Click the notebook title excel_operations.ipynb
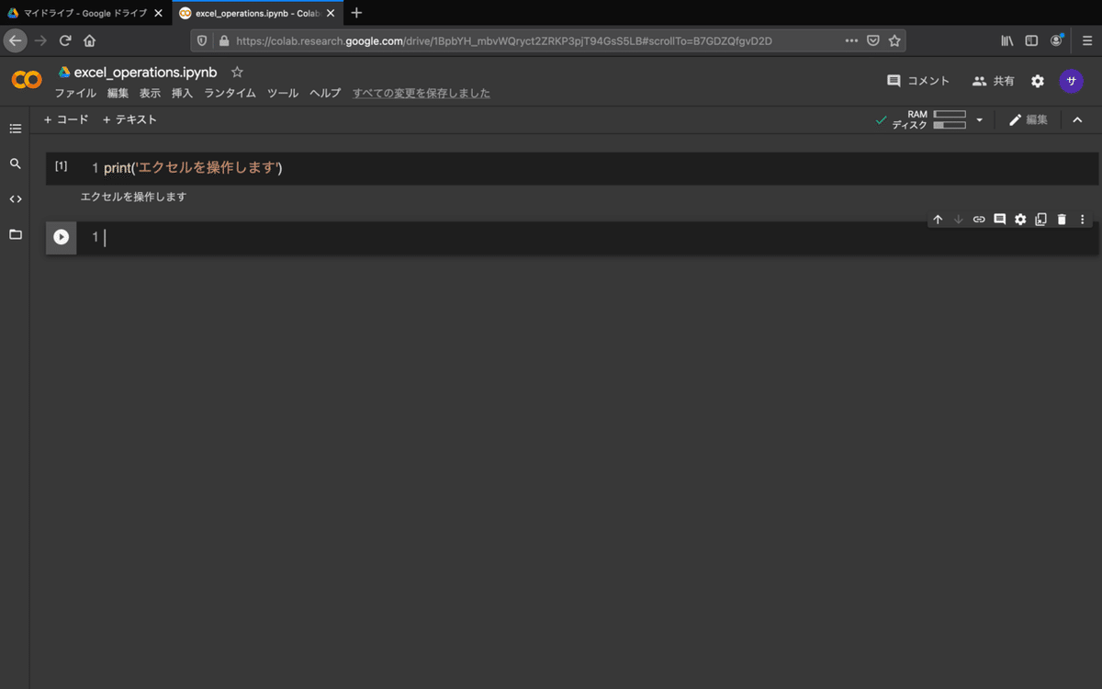The width and height of the screenshot is (1102, 689). coord(145,72)
